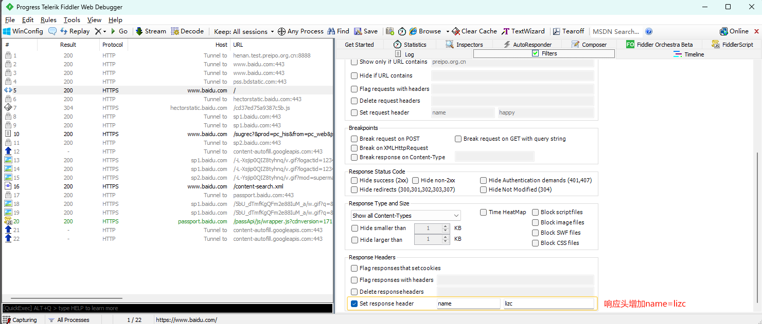
Task: Enable Block image files
Action: [x=536, y=222]
